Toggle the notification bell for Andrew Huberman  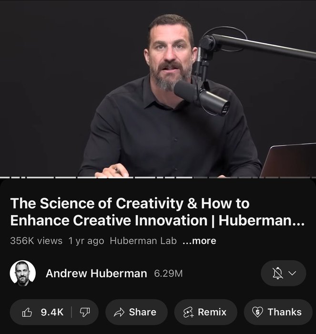point(278,273)
